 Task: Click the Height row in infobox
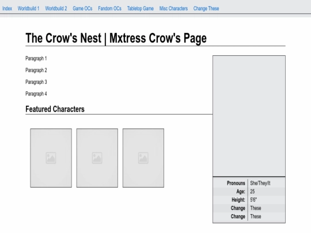point(249,200)
